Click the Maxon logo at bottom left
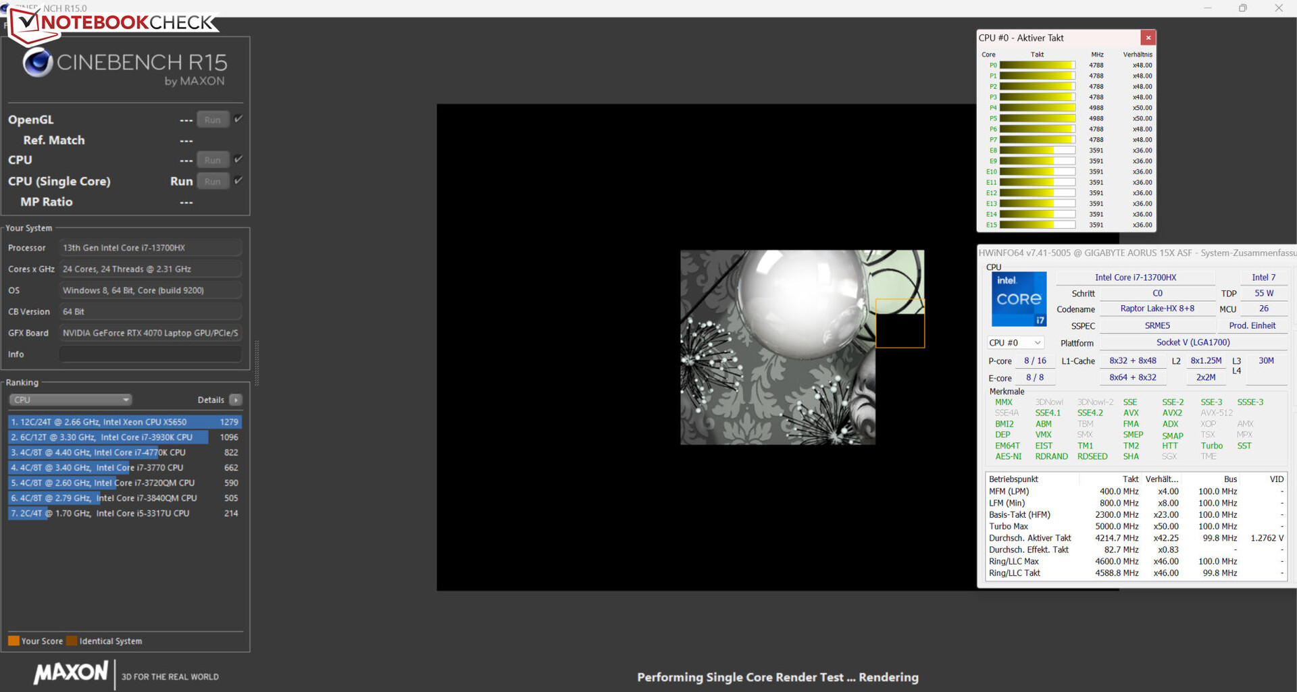1297x692 pixels. point(71,672)
